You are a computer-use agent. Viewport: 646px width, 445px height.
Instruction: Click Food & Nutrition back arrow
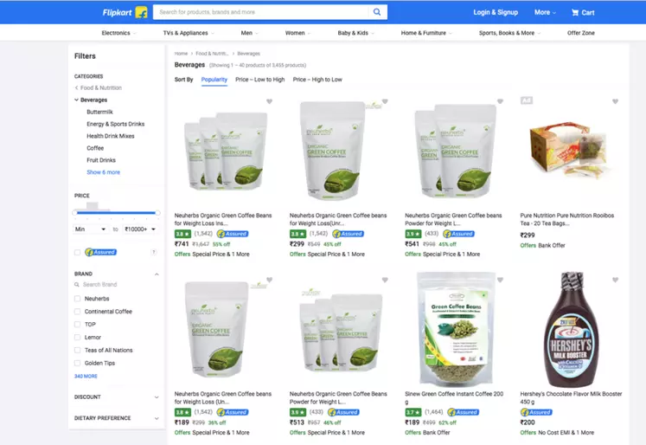tap(77, 87)
